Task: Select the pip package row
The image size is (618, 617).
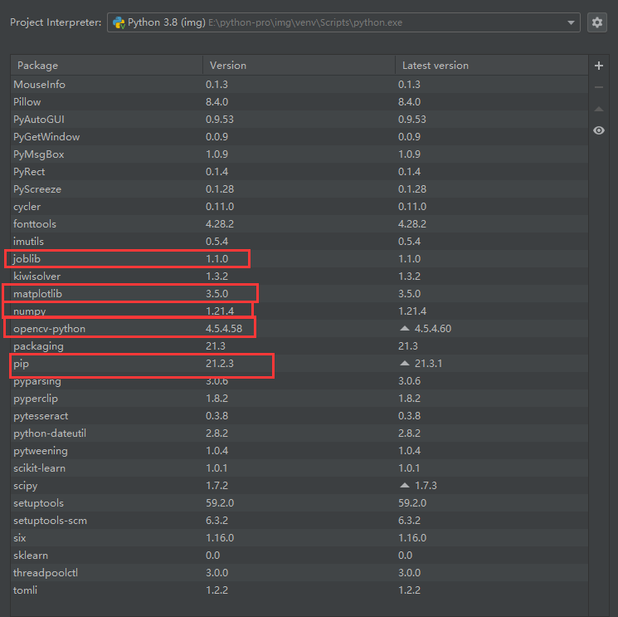Action: click(299, 364)
